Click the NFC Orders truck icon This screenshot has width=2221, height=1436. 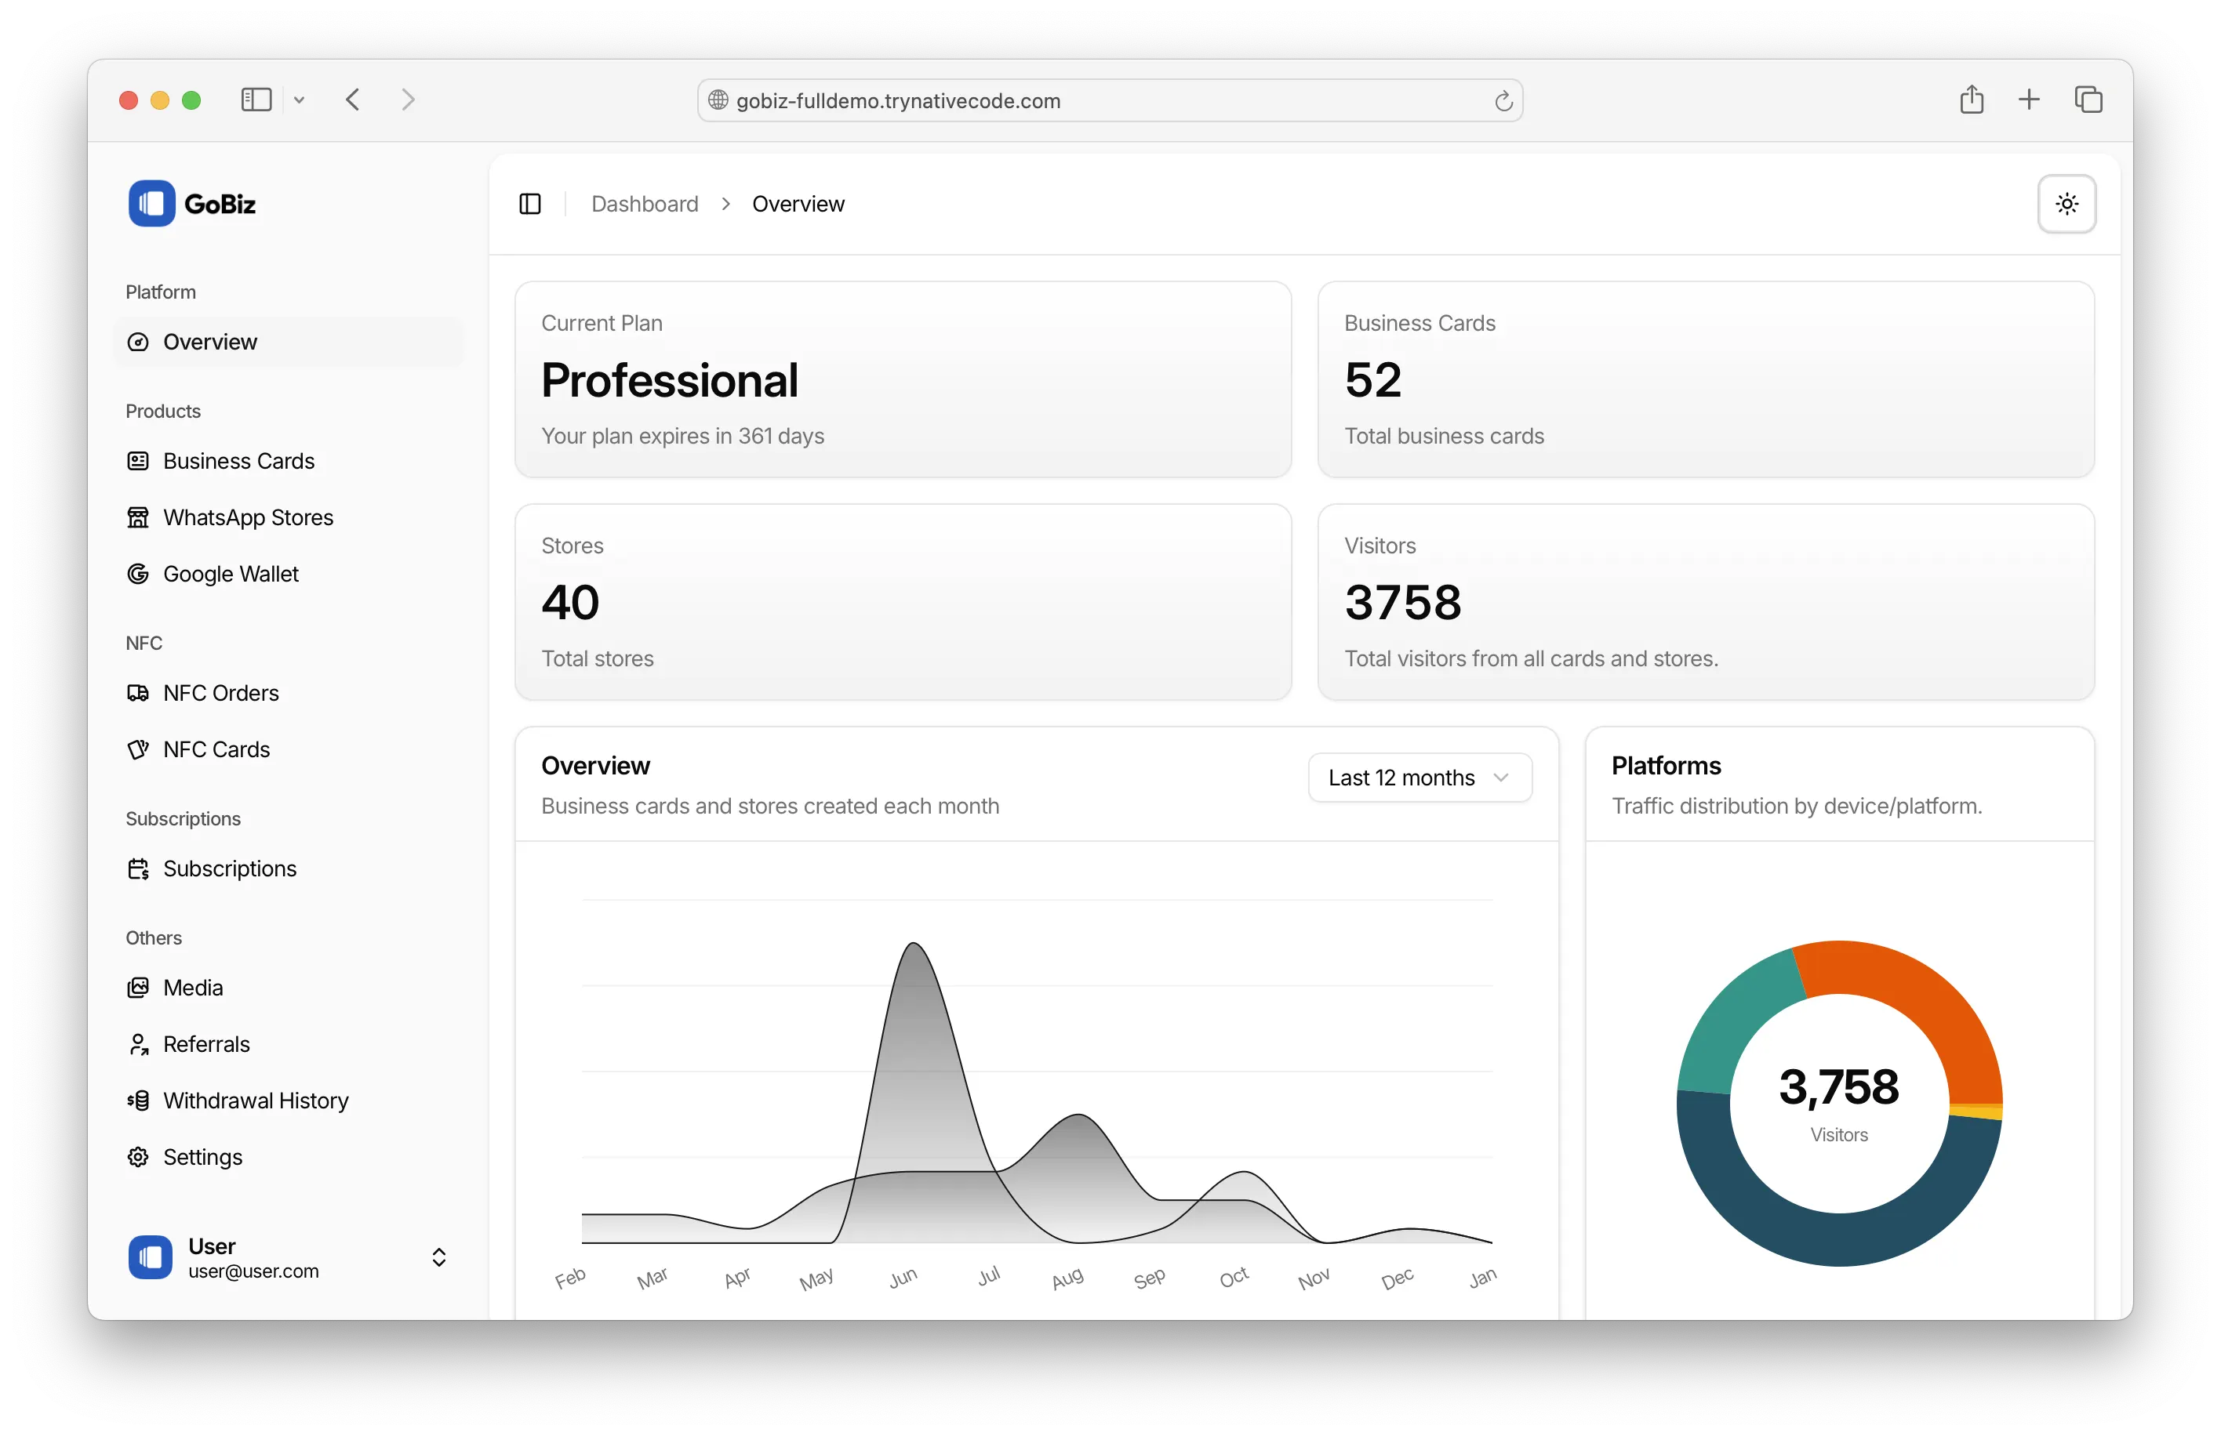coord(138,693)
